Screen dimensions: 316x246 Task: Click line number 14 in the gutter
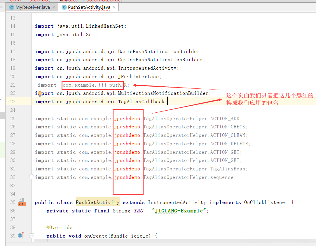click(13, 26)
